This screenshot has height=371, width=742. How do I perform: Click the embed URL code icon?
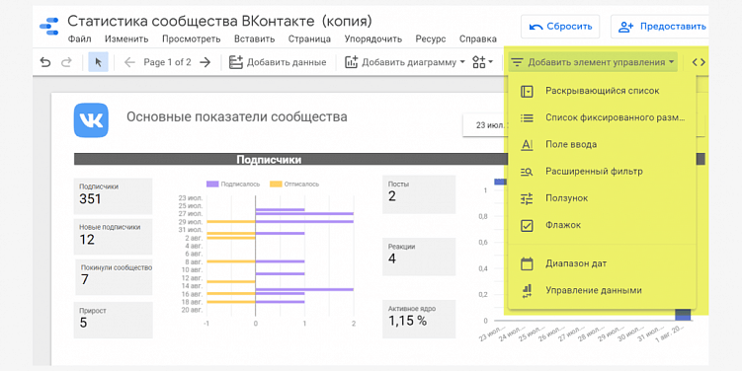(x=699, y=62)
